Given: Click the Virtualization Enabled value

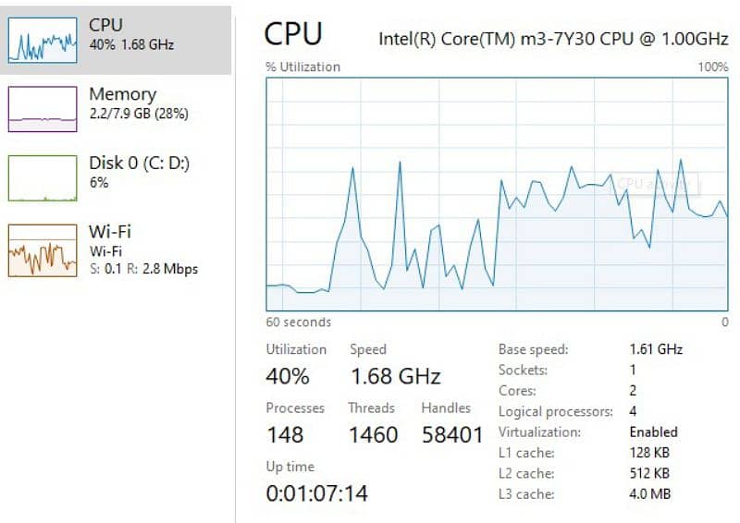Looking at the screenshot, I should pos(653,432).
